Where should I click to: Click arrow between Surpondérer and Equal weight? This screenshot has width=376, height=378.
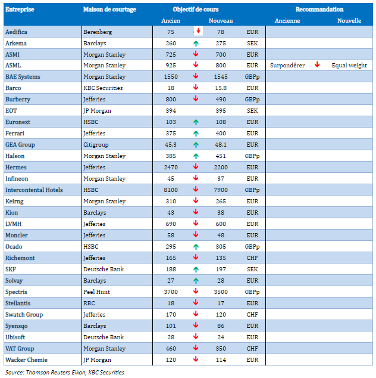317,65
